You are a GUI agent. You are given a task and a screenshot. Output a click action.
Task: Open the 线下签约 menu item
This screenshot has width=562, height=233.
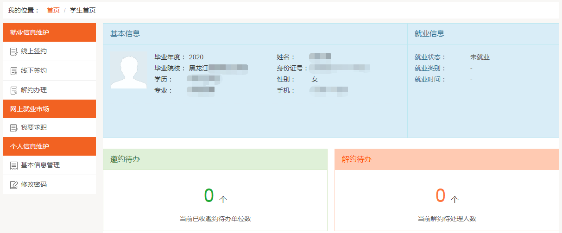pos(34,71)
